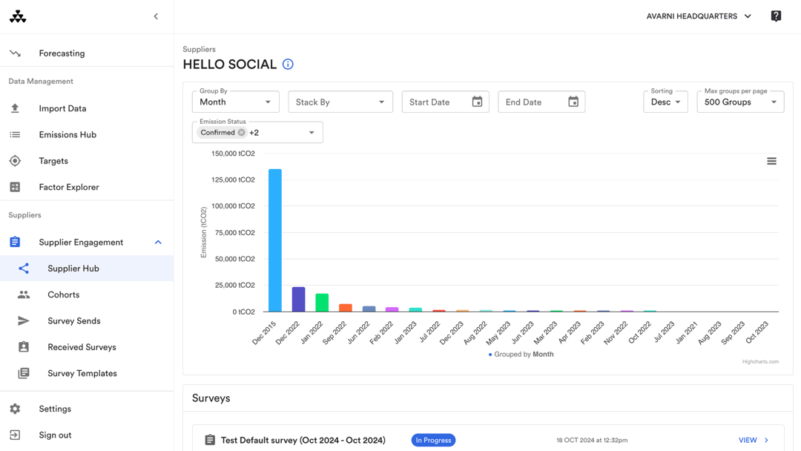This screenshot has width=801, height=451.
Task: Click the Test Default survey title
Action: pos(303,440)
